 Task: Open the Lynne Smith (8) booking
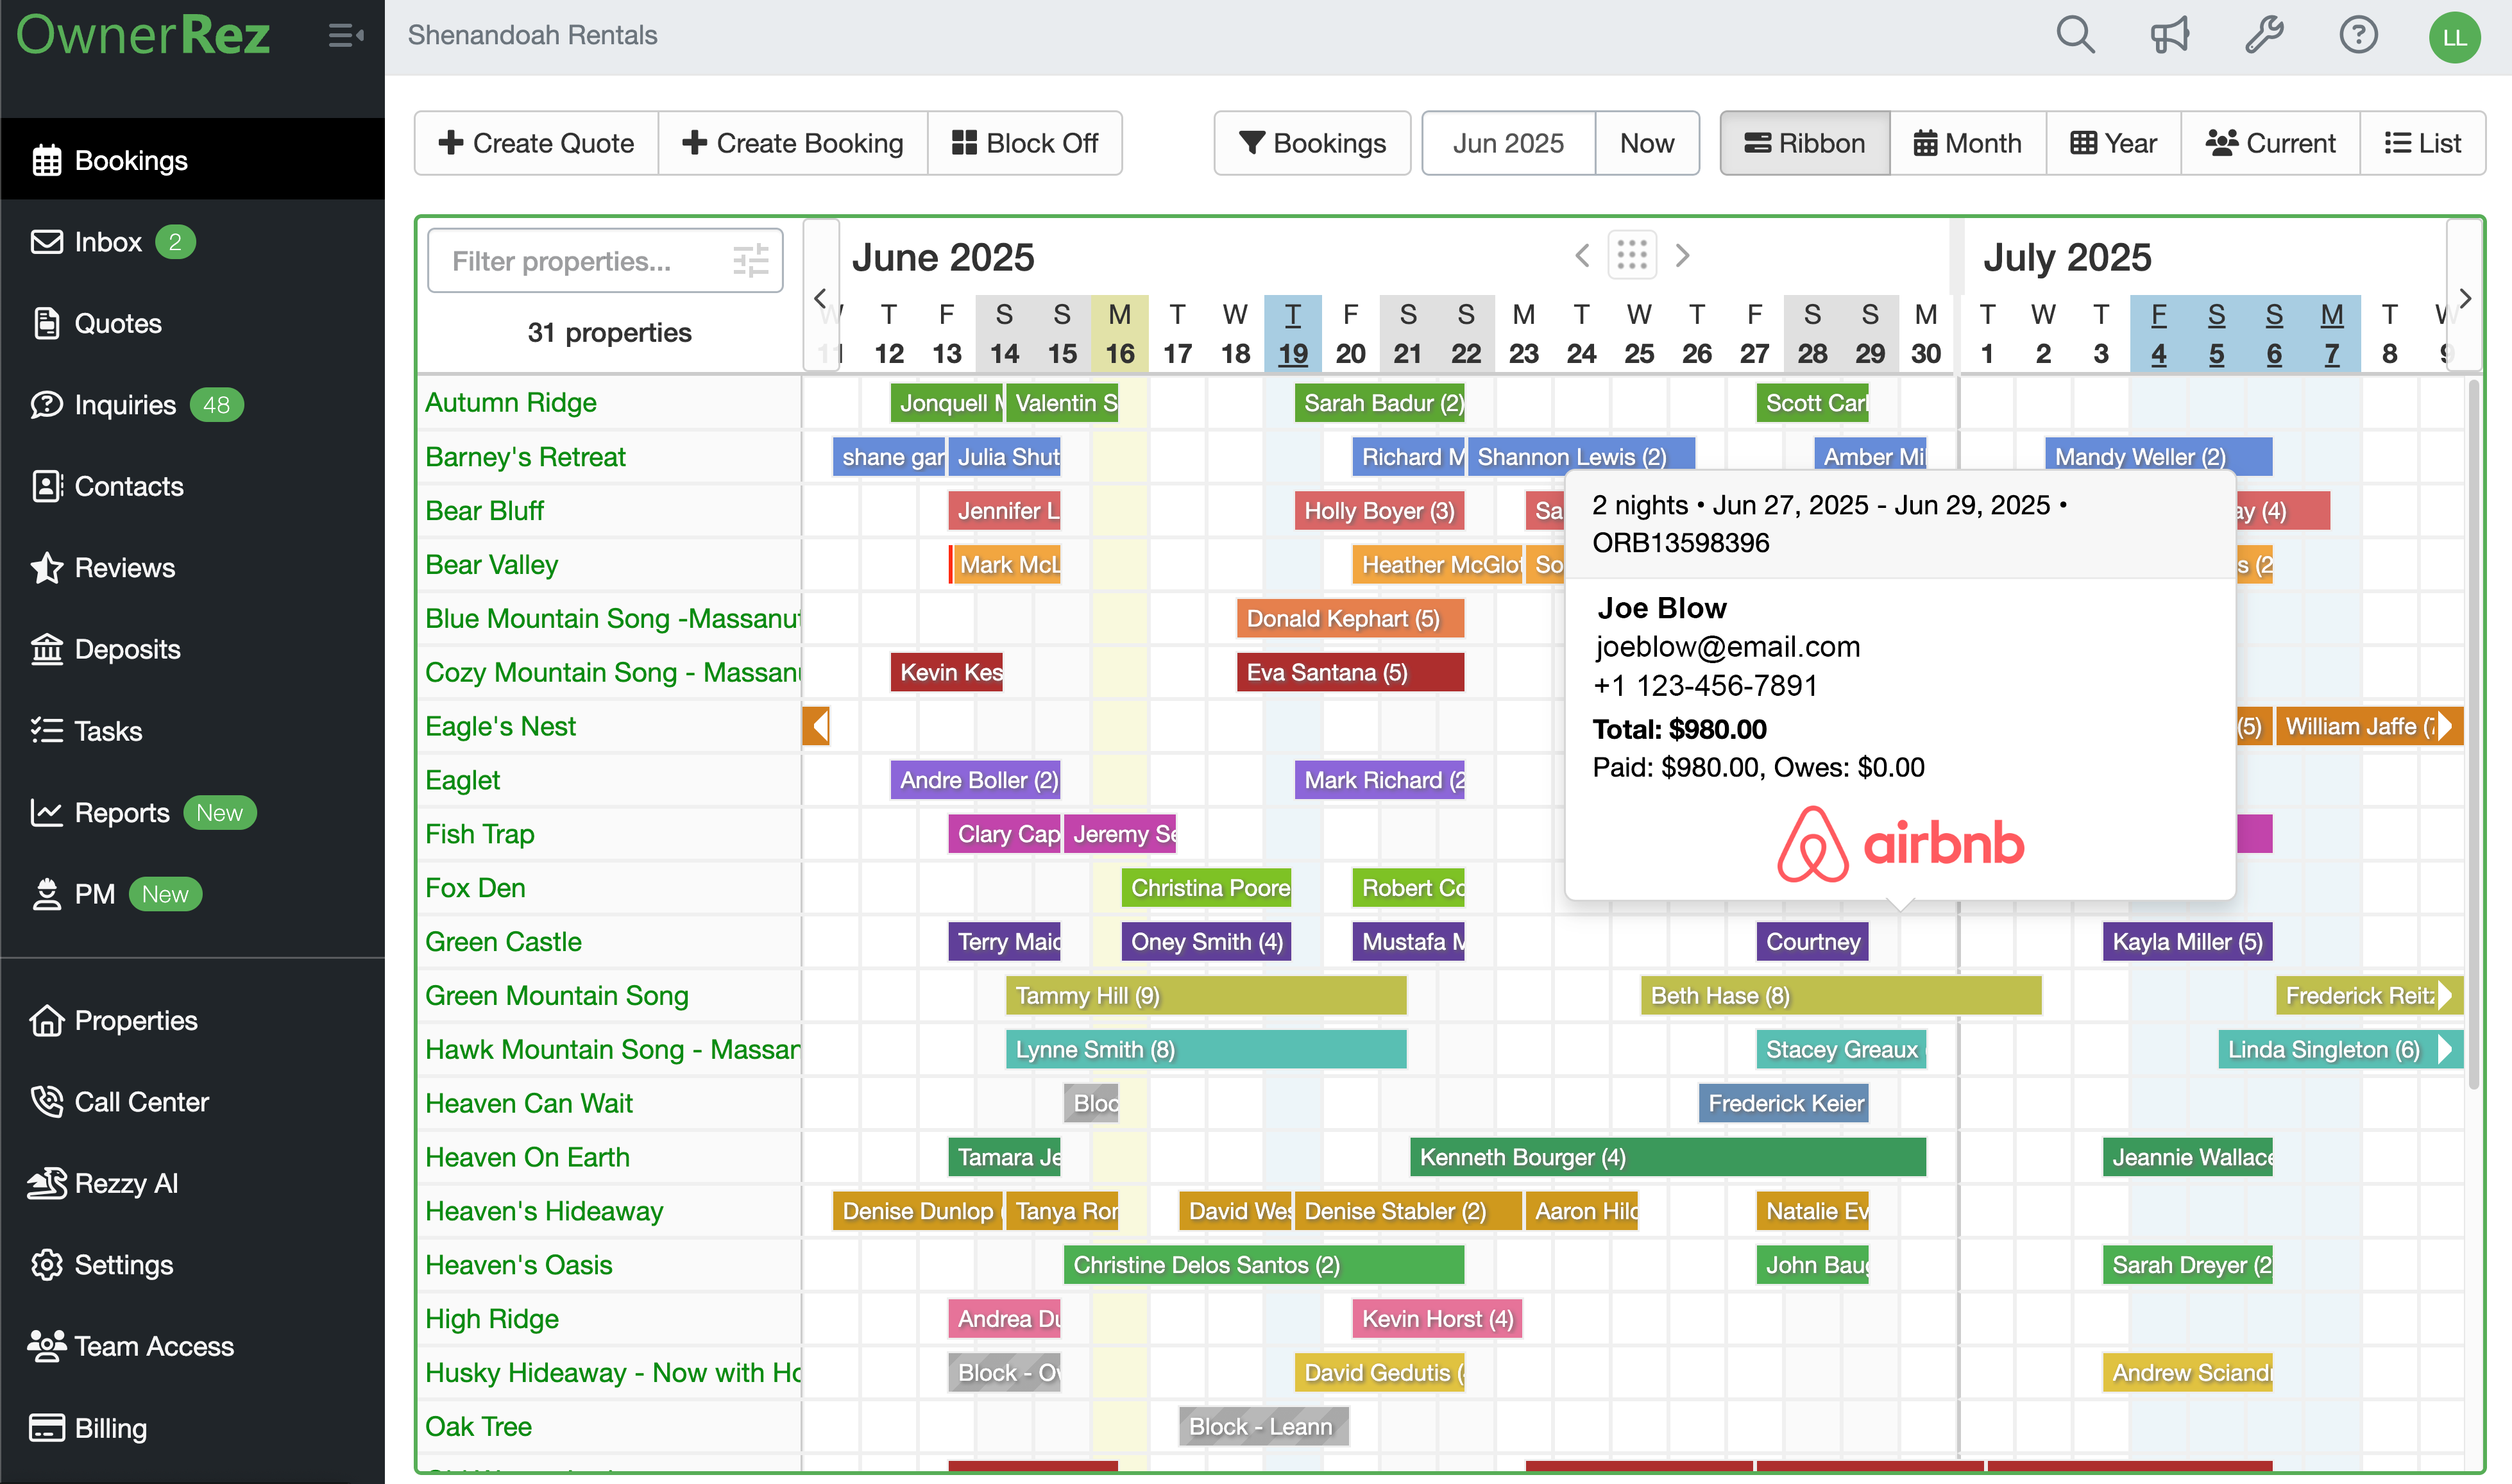pyautogui.click(x=1206, y=1050)
